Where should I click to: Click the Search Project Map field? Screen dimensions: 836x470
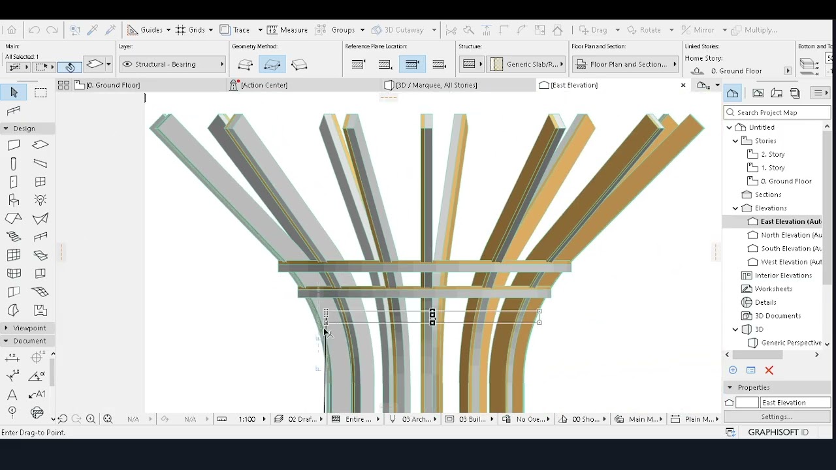click(x=777, y=112)
